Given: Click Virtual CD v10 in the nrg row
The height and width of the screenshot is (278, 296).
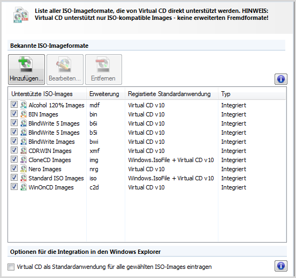Looking at the screenshot, I should point(146,169).
